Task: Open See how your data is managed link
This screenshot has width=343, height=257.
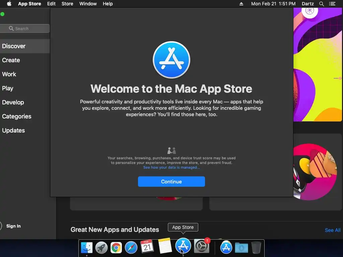Action: click(x=171, y=167)
